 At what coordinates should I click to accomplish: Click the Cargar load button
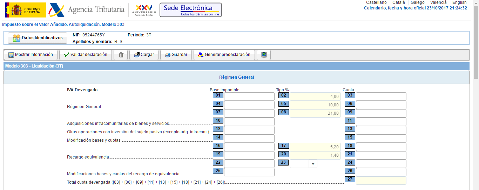click(144, 55)
